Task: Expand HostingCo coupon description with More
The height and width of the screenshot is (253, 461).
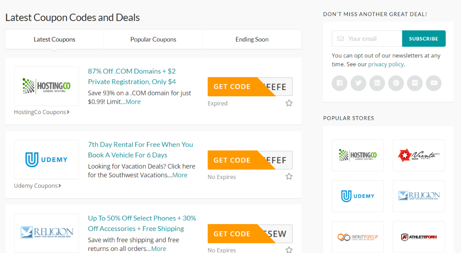Action: 133,102
